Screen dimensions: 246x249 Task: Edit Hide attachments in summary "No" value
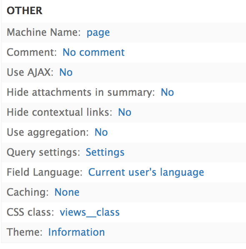pos(167,92)
